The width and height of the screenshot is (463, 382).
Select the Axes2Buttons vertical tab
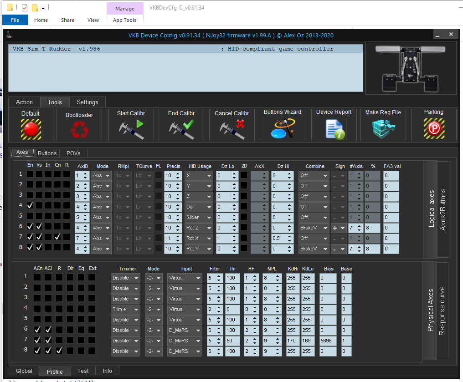(x=443, y=209)
